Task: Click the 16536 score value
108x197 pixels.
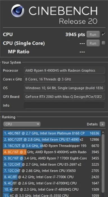Action: point(94,133)
